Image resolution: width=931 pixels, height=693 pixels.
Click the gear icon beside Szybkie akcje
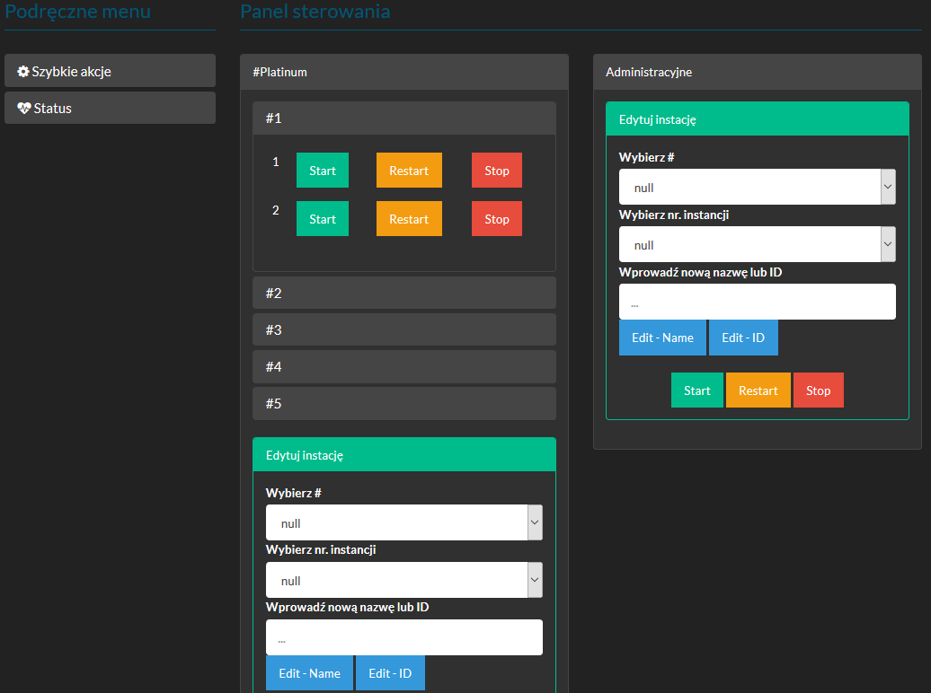click(x=23, y=72)
